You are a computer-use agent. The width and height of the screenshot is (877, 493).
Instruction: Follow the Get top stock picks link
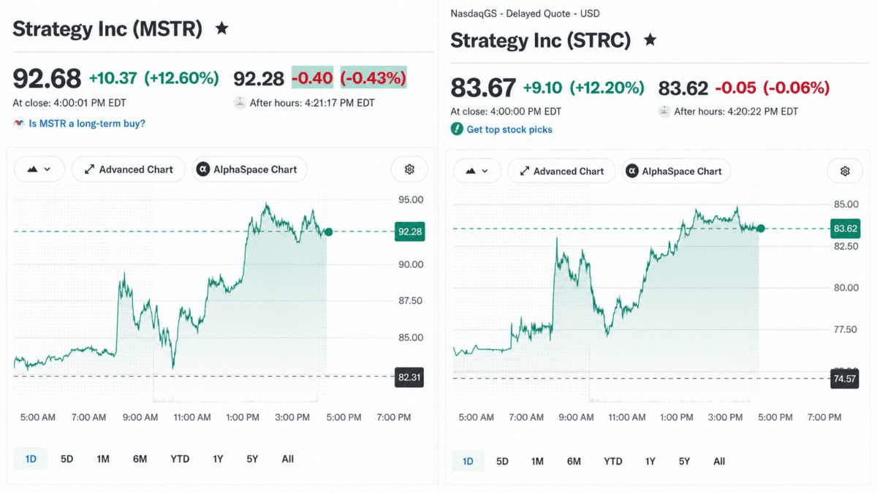coord(509,129)
